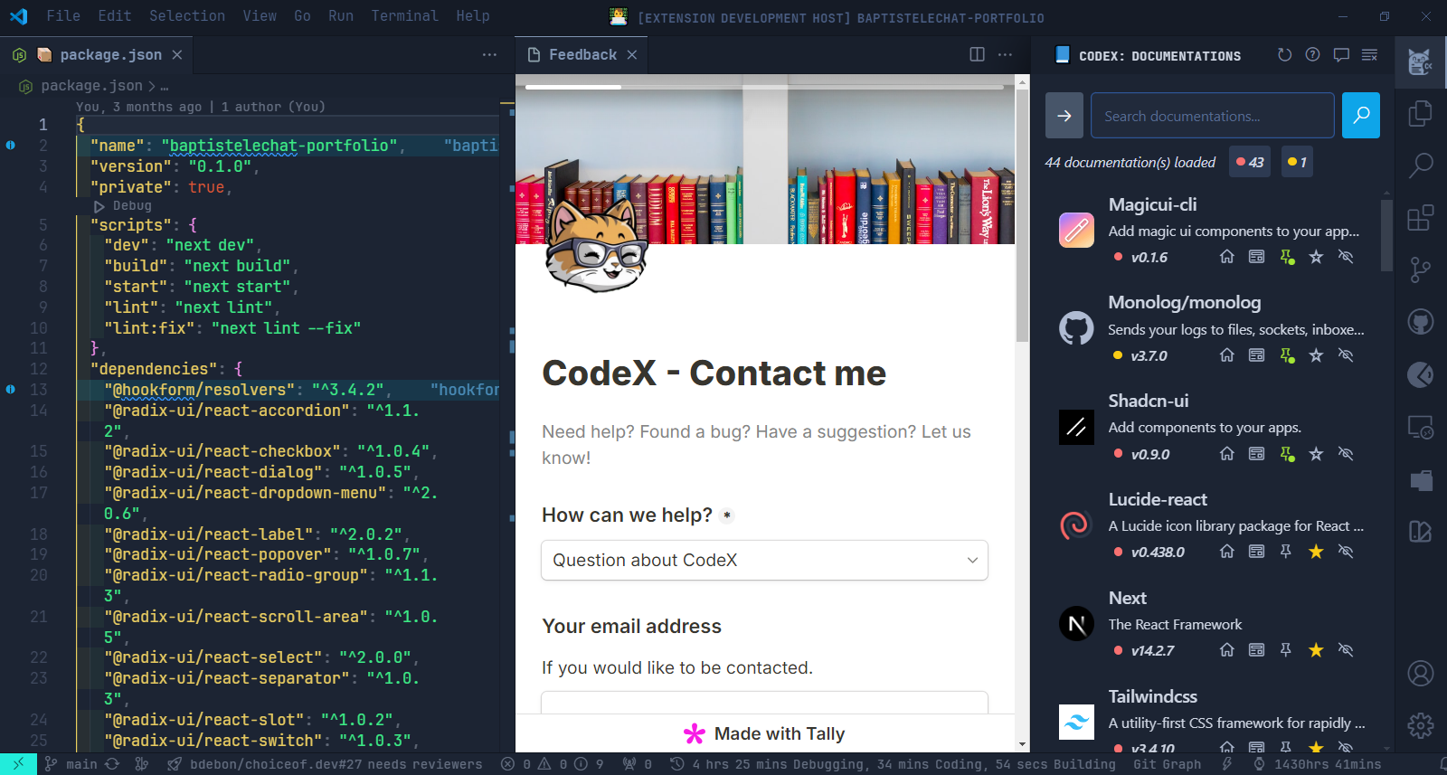Open Accounts icon in activity bar

click(1420, 674)
